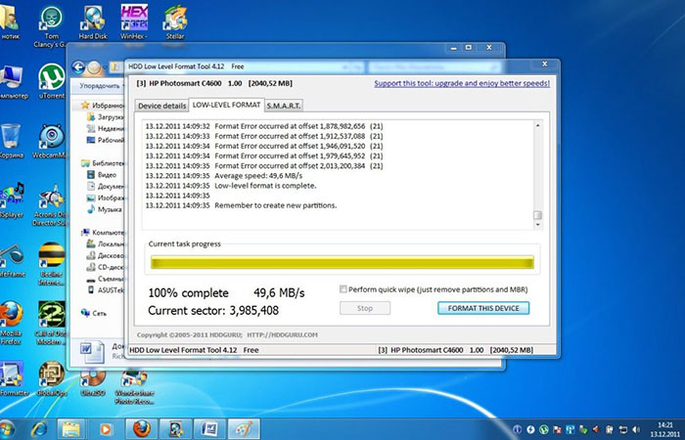The image size is (685, 440).
Task: Open Видео library in Explorer sidebar
Action: [102, 175]
